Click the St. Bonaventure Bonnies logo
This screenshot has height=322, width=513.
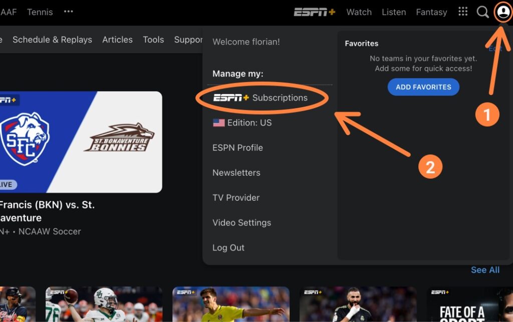pyautogui.click(x=119, y=138)
